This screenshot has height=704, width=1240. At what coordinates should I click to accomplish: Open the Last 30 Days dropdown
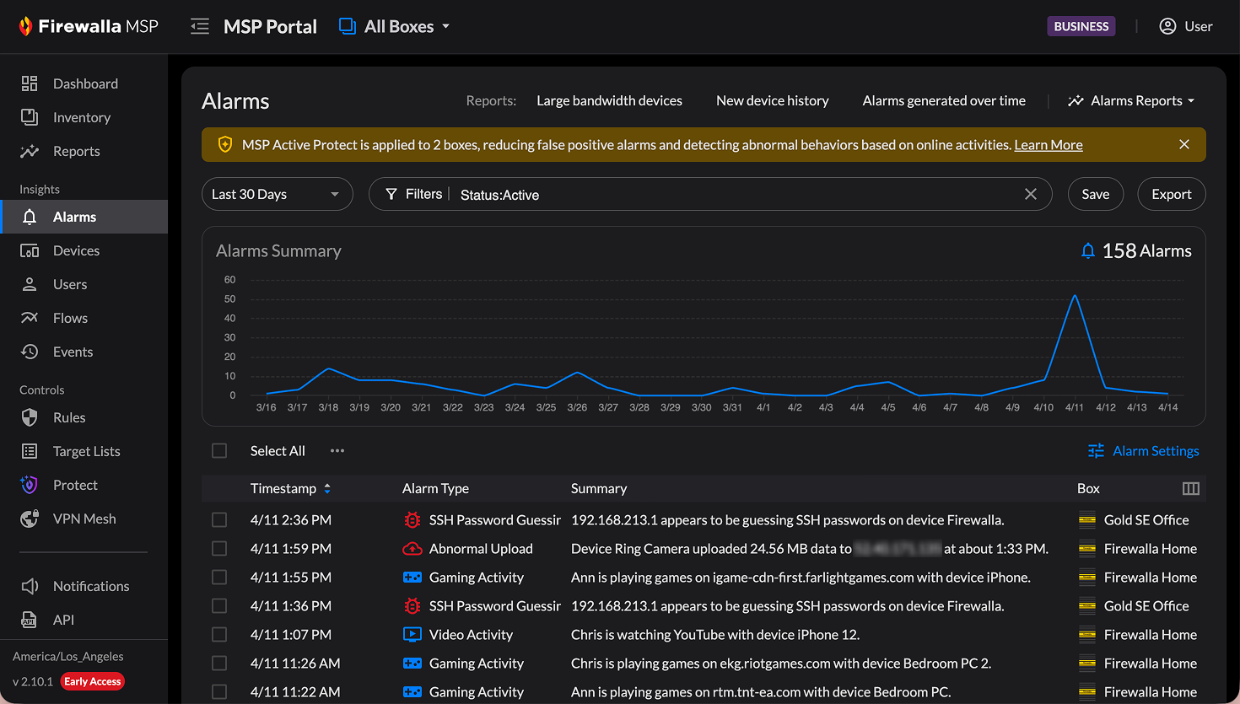[277, 195]
